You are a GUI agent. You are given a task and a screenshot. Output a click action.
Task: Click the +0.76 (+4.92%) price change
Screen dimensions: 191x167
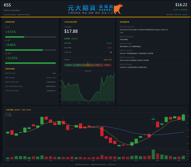pyautogui.click(x=180, y=10)
